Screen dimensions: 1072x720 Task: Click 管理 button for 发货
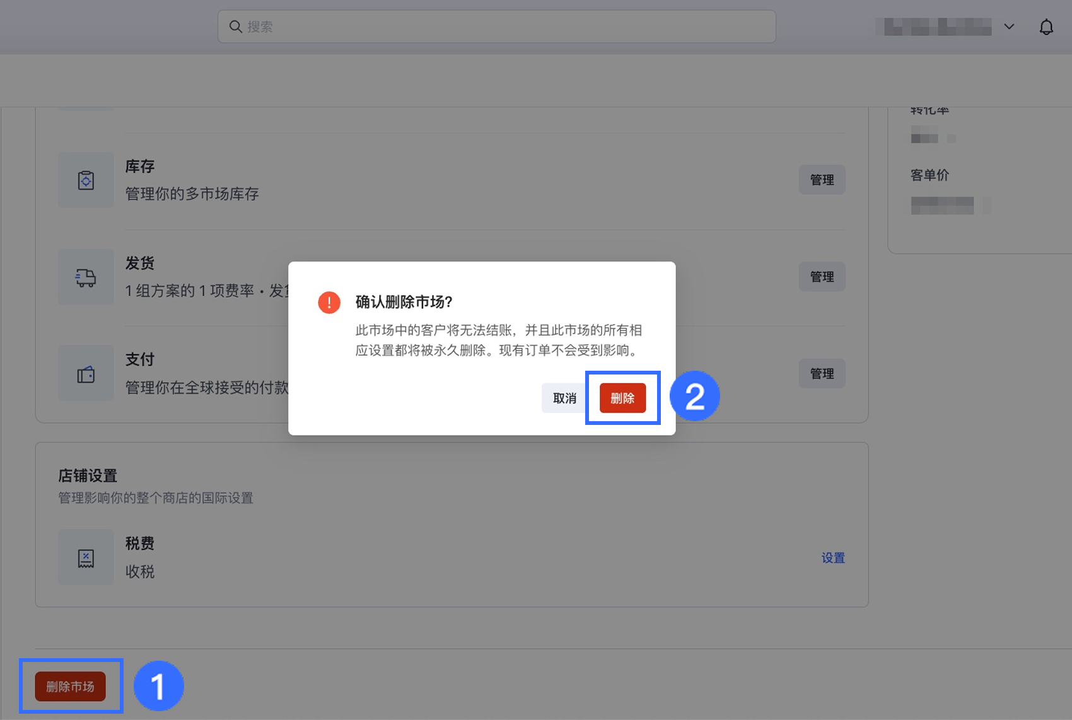822,277
